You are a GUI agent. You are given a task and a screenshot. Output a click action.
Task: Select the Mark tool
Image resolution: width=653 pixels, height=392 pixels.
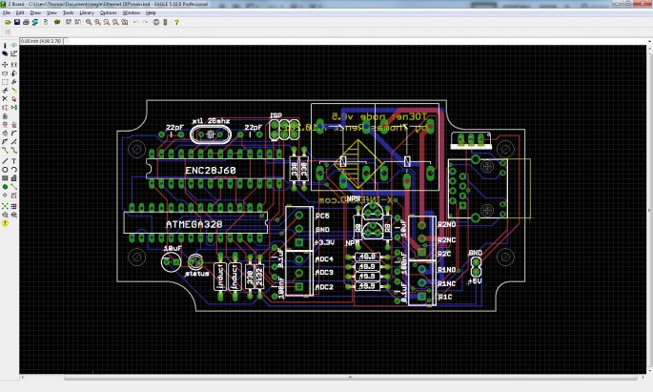click(13, 53)
